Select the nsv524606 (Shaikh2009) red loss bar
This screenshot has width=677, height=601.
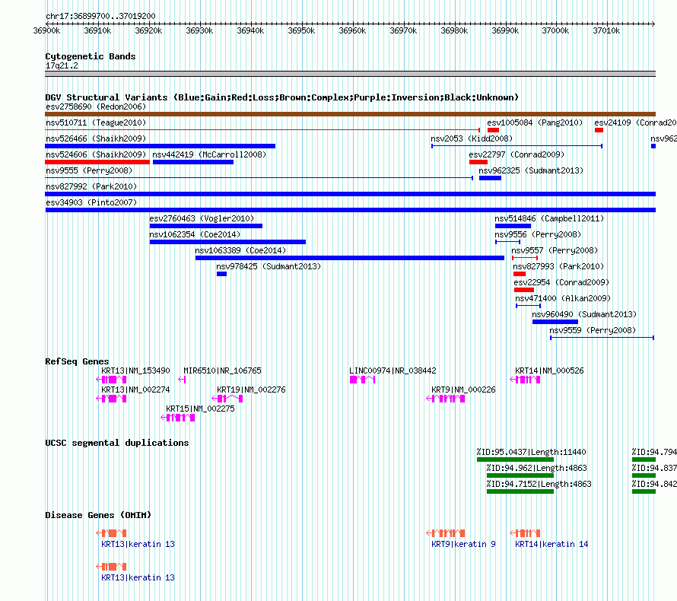coord(97,162)
